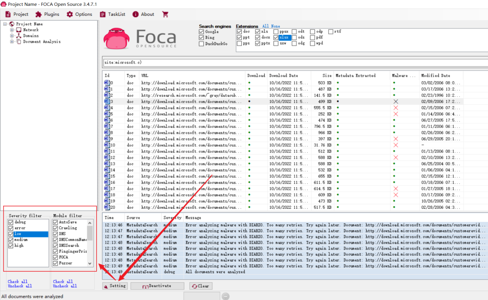
Task: Toggle the AutoSave module filter
Action: pyautogui.click(x=56, y=222)
